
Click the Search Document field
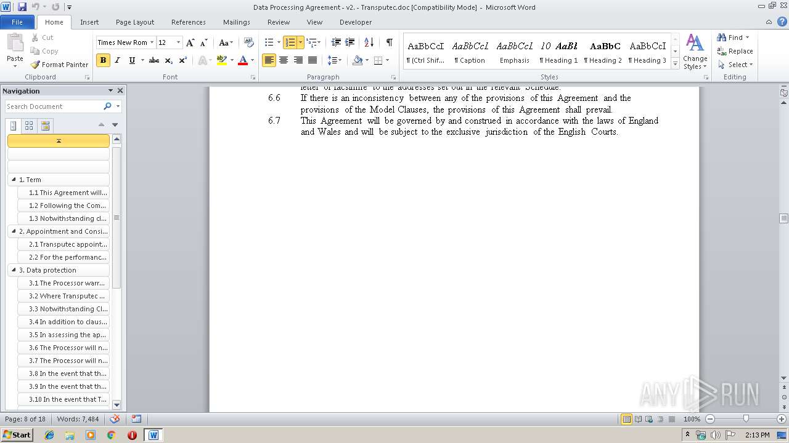coord(54,106)
